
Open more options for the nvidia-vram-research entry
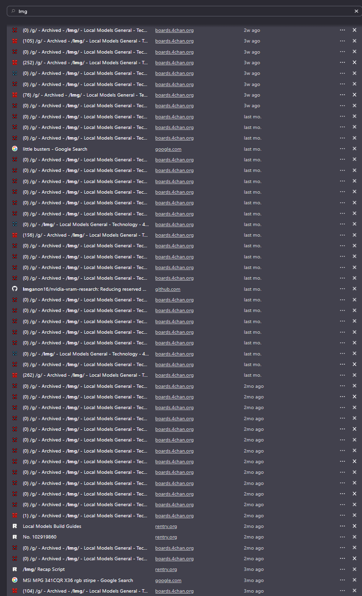click(342, 289)
